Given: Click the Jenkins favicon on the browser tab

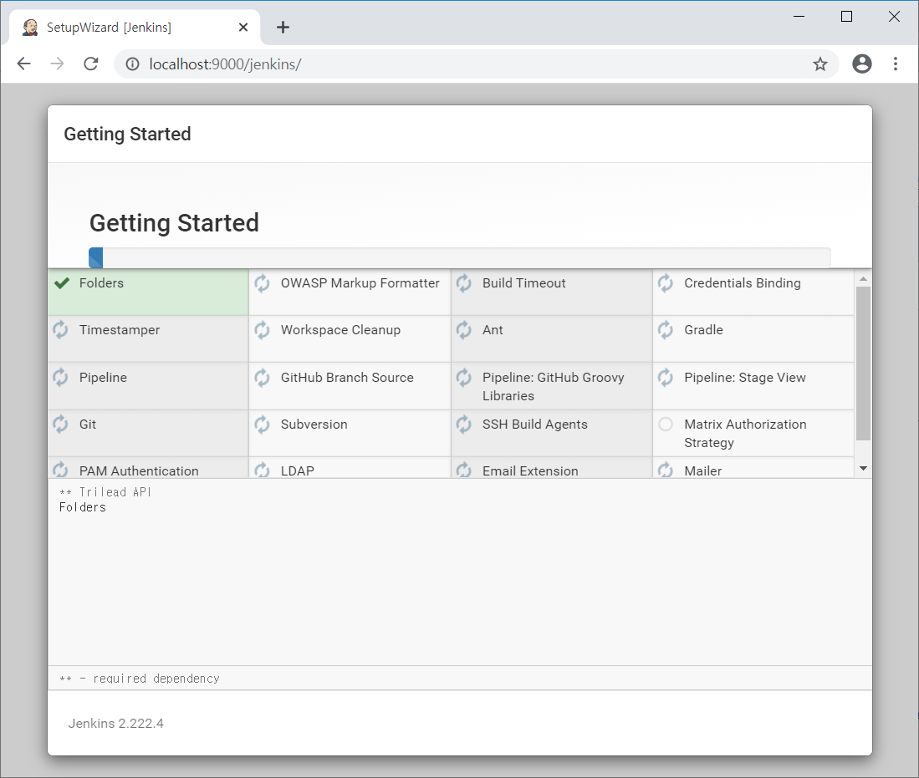Looking at the screenshot, I should point(30,28).
